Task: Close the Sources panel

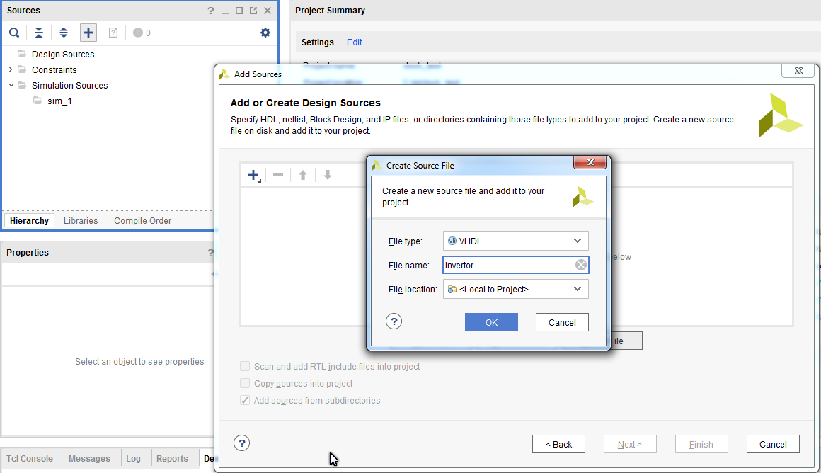Action: pos(268,11)
